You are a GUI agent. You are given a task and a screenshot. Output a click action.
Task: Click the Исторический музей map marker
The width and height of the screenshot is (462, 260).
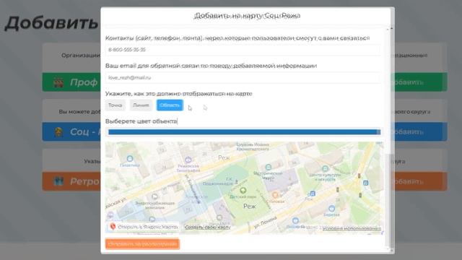pos(268,167)
